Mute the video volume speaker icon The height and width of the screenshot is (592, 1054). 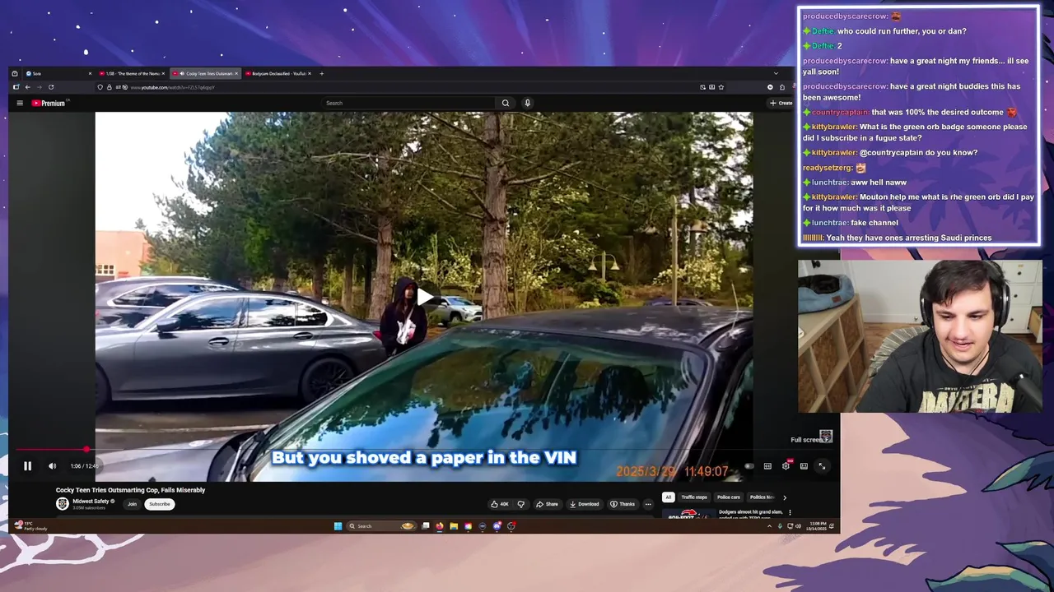[52, 466]
